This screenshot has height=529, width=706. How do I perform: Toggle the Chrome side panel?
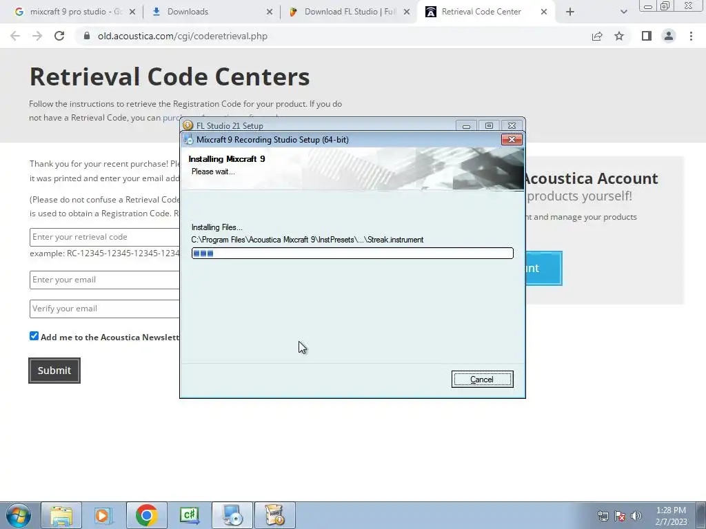(x=647, y=36)
